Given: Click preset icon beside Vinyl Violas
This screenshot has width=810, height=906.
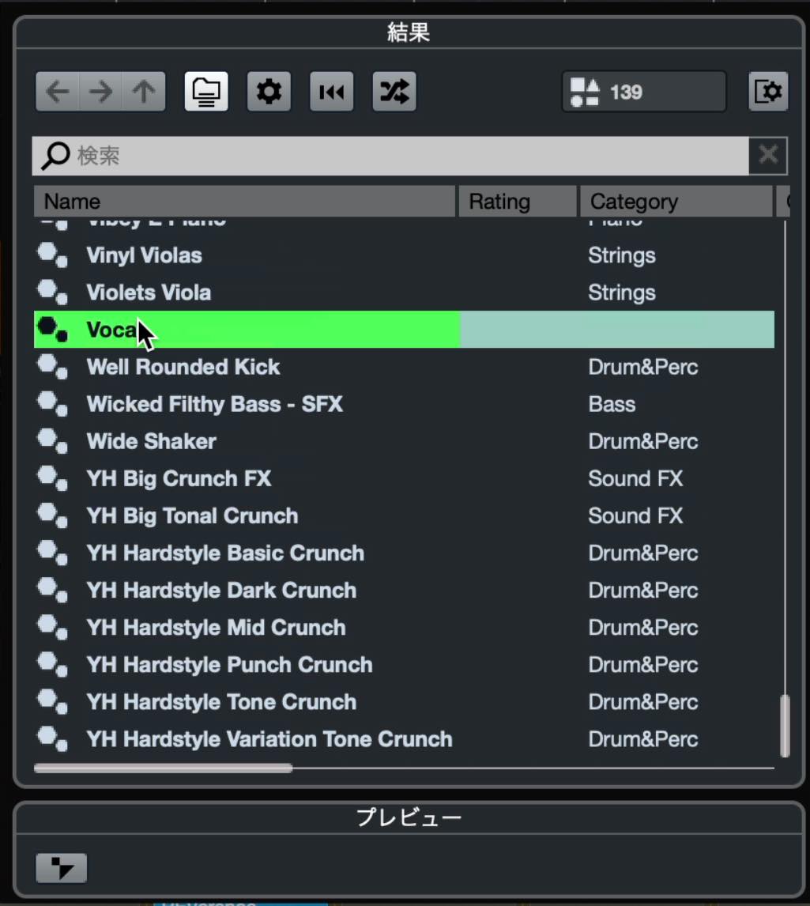Looking at the screenshot, I should click(x=53, y=255).
